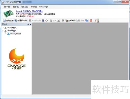The image size is (130, 99).
Task: Click the stop server icon after 启动服务器
Action: pyautogui.click(x=43, y=20)
